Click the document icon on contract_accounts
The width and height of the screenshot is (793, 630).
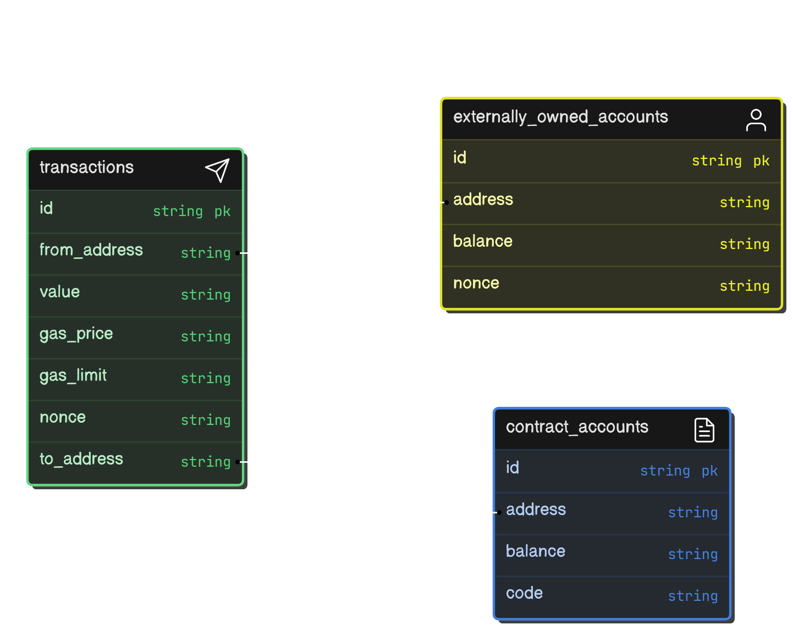pyautogui.click(x=704, y=430)
